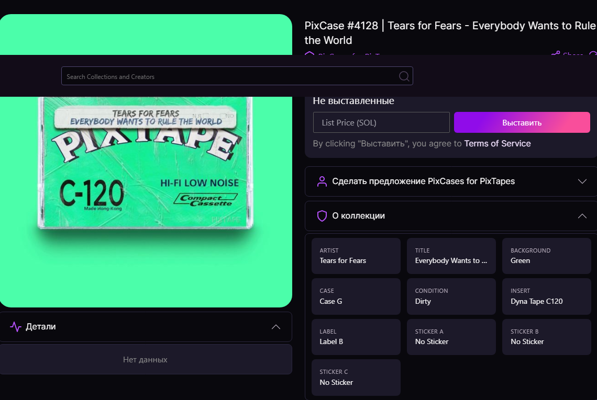The width and height of the screenshot is (597, 400).
Task: Select the ARTIST Tears for Fears attribute
Action: 356,256
